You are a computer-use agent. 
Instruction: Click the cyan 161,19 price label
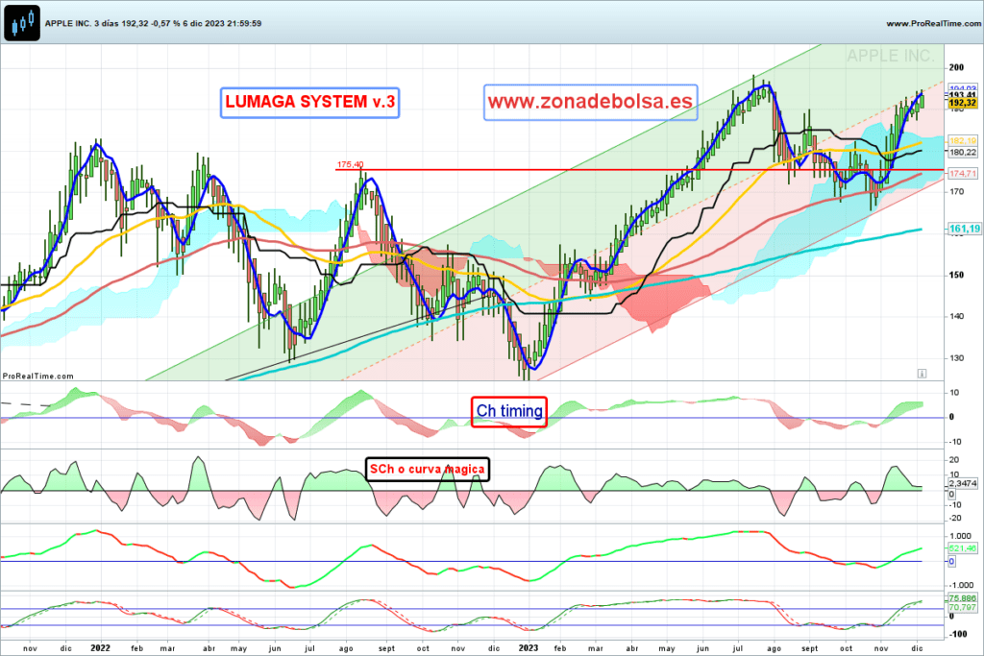[964, 229]
